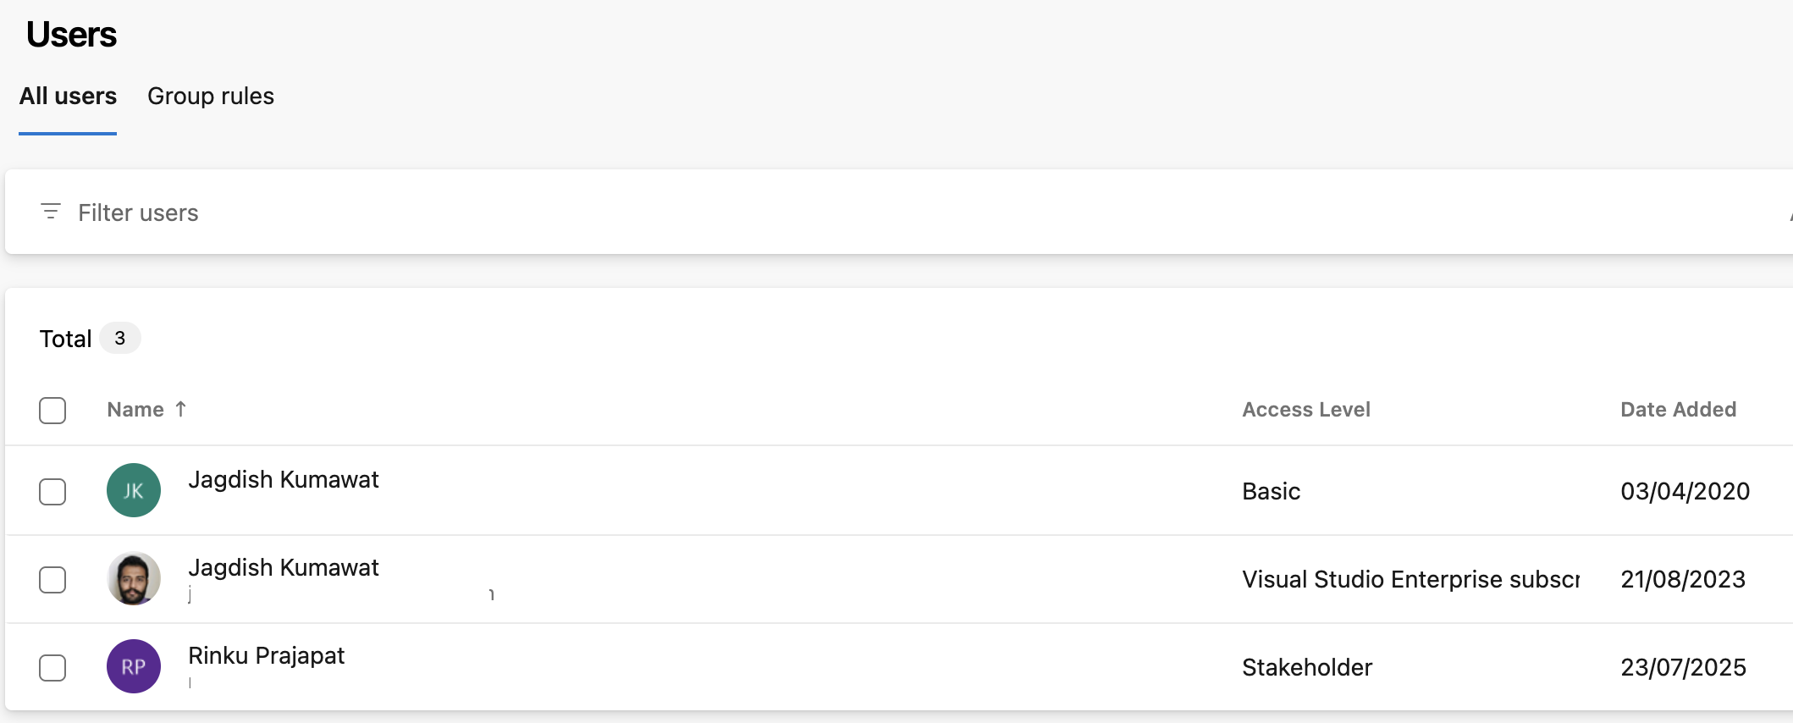The image size is (1793, 723).
Task: Open Rinku Prajapat's user details
Action: click(267, 654)
